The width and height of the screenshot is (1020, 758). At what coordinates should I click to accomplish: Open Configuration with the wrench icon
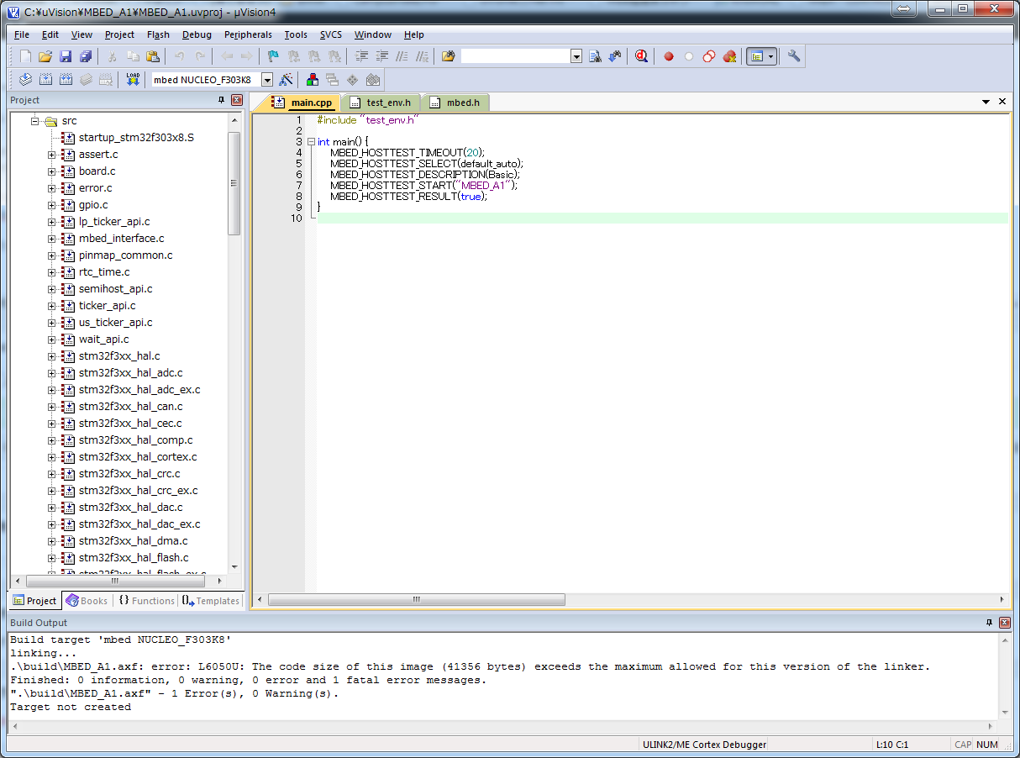click(794, 56)
